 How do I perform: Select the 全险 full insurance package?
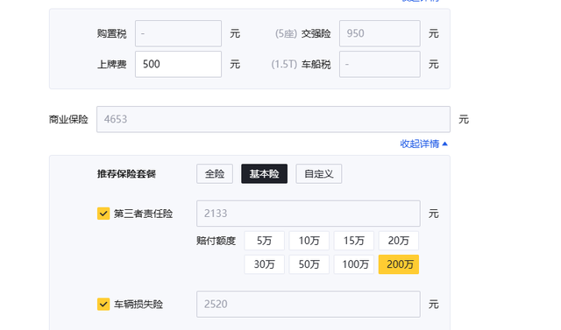pos(215,174)
